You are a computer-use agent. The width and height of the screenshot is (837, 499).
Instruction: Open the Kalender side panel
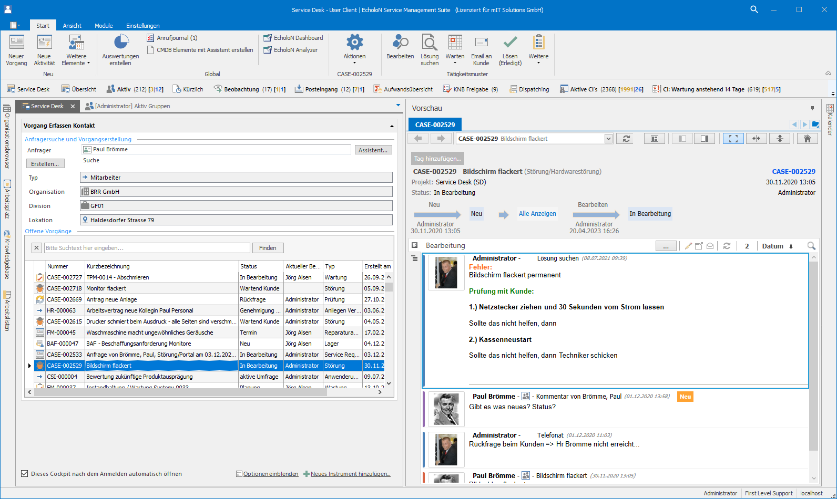(830, 120)
